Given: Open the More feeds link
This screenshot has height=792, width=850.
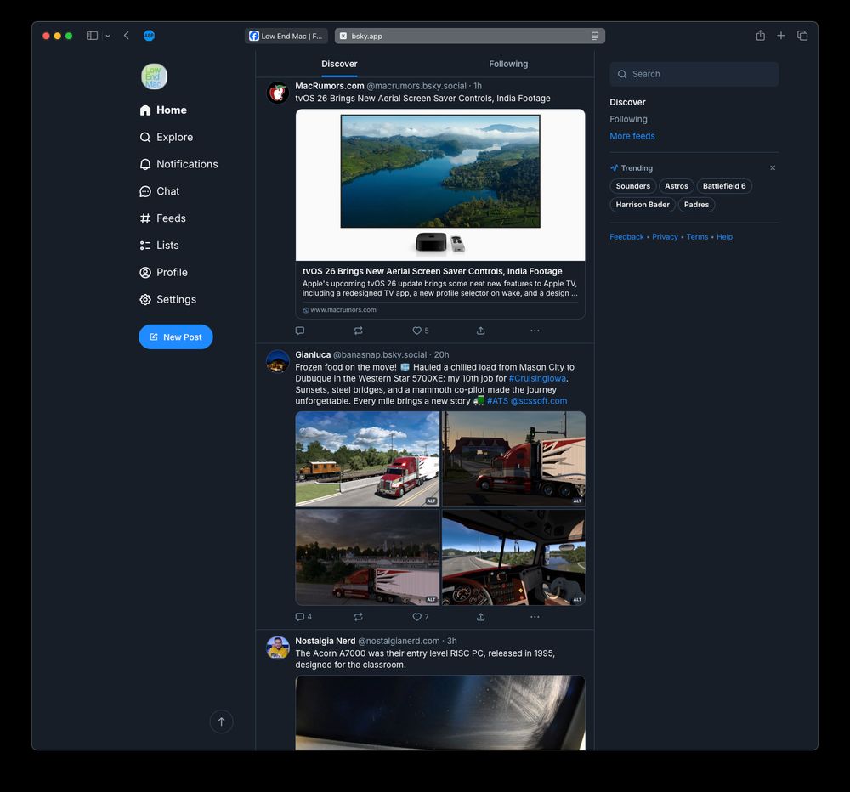Looking at the screenshot, I should pos(632,136).
